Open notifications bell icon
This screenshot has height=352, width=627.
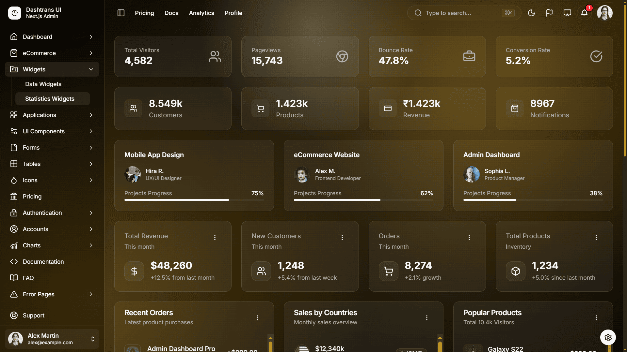pos(584,13)
